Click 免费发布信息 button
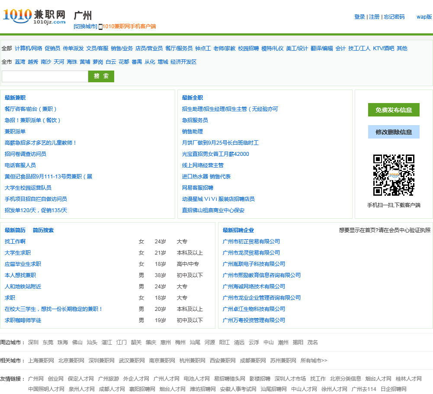The image size is (433, 394). 394,110
